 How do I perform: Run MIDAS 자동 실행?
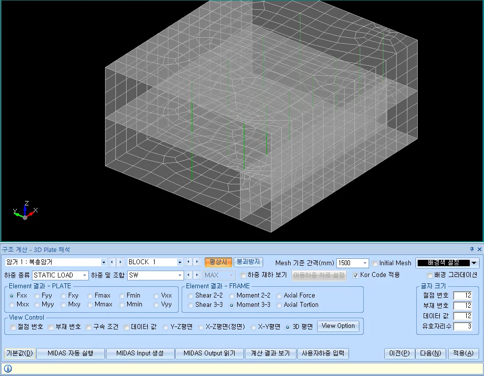point(71,353)
